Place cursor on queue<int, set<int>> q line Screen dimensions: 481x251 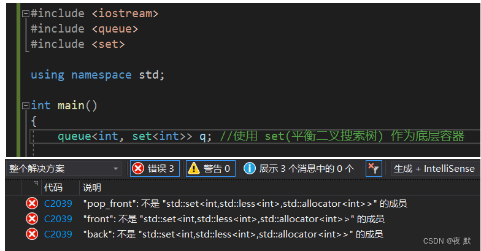coord(255,136)
